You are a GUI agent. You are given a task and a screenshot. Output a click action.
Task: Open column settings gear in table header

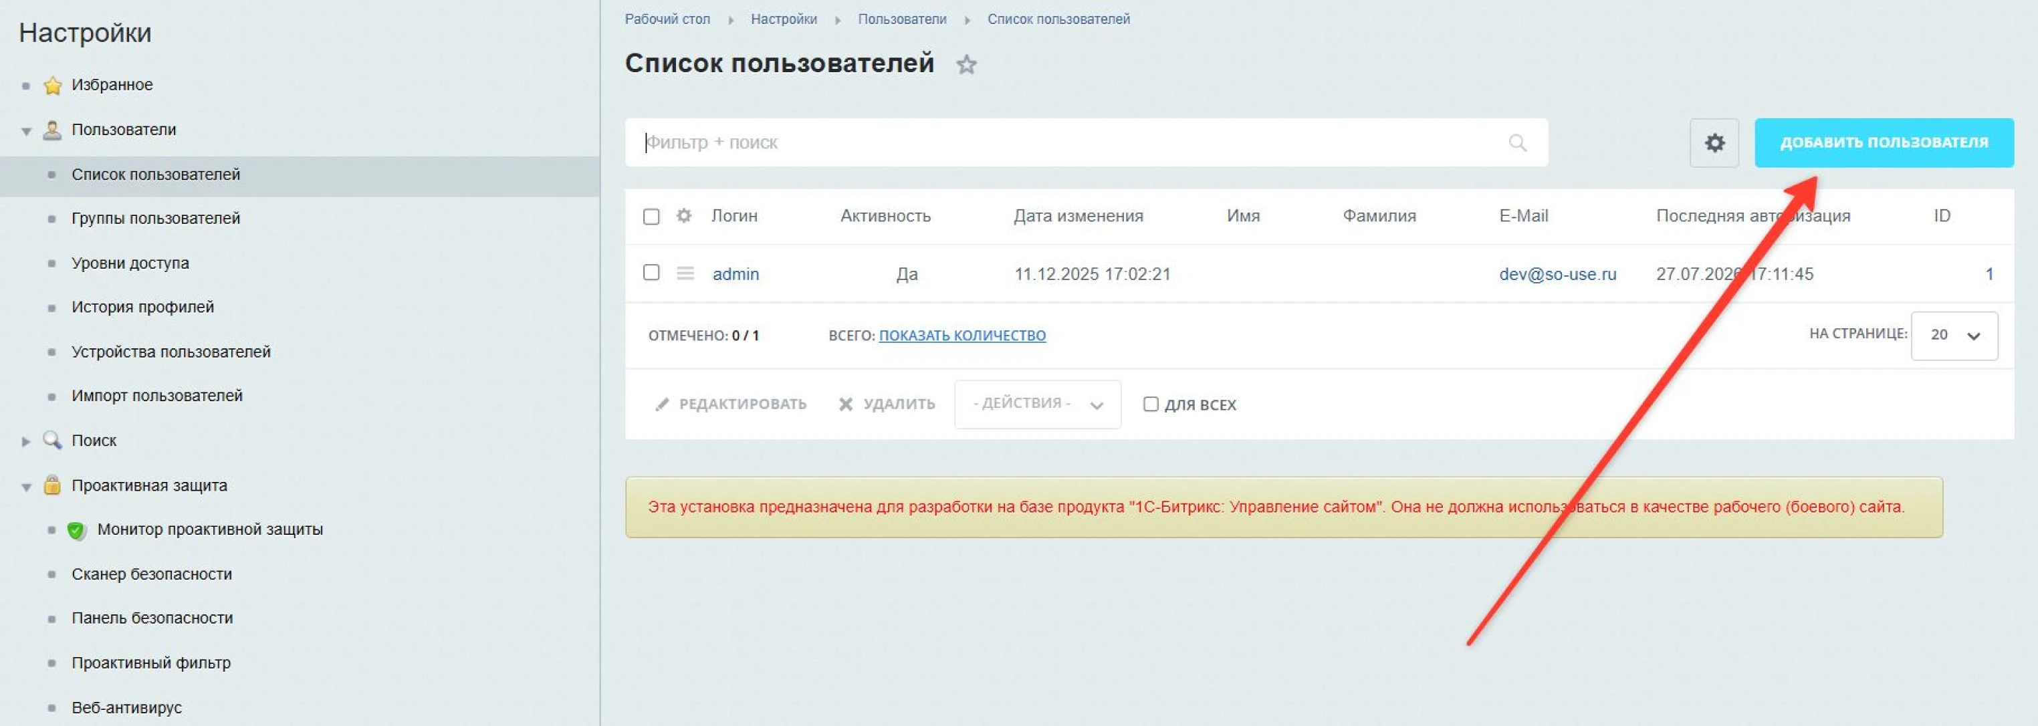[x=683, y=215]
